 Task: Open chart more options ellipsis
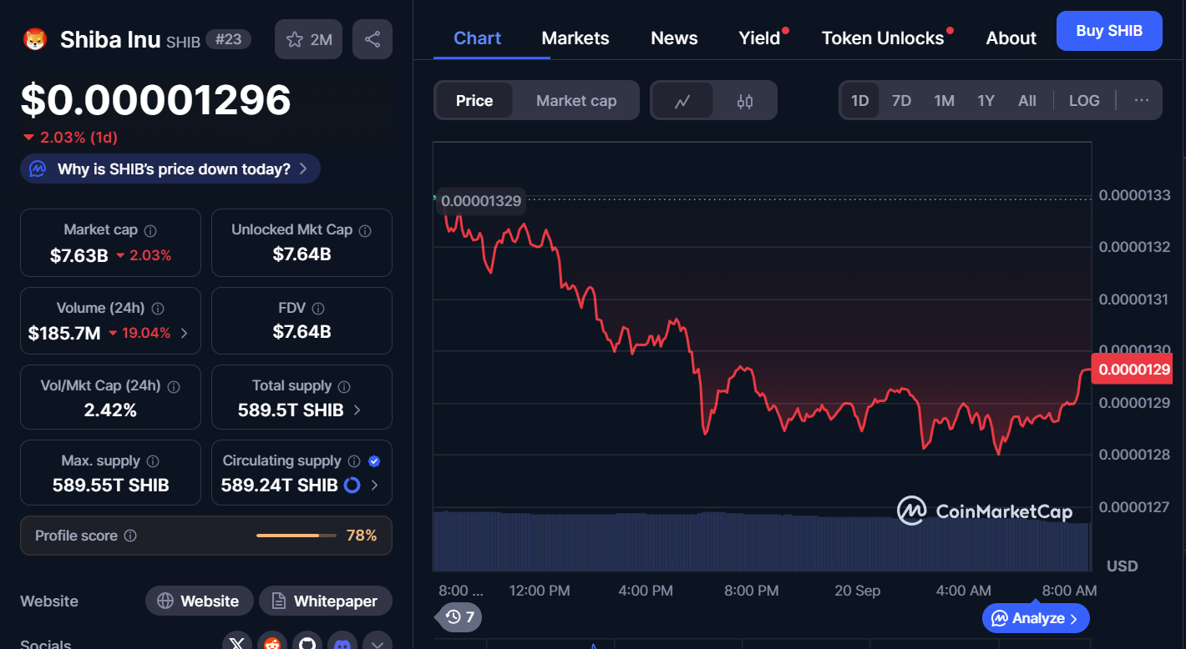[x=1142, y=100]
